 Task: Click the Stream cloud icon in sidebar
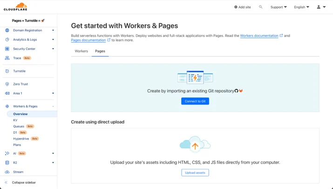[7, 172]
